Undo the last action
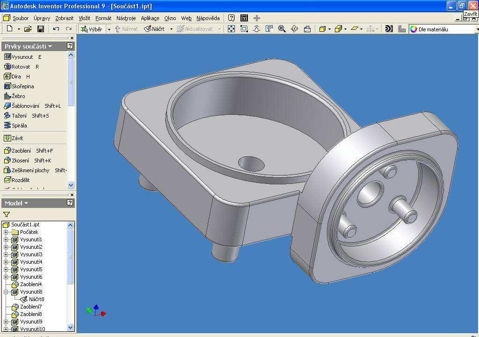The image size is (479, 337). [56, 29]
